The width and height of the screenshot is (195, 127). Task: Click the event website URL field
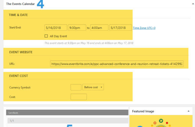click(117, 64)
